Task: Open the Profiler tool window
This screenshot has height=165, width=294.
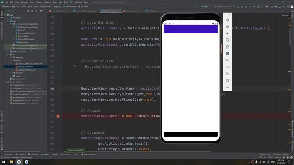Action: [65, 154]
